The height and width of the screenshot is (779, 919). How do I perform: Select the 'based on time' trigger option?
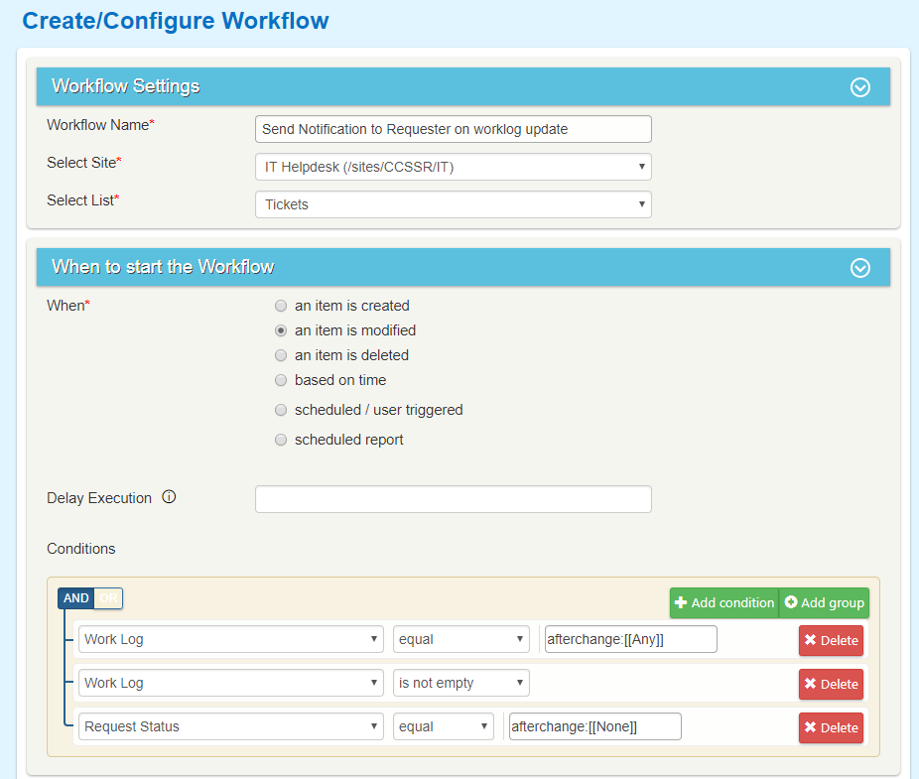[281, 380]
